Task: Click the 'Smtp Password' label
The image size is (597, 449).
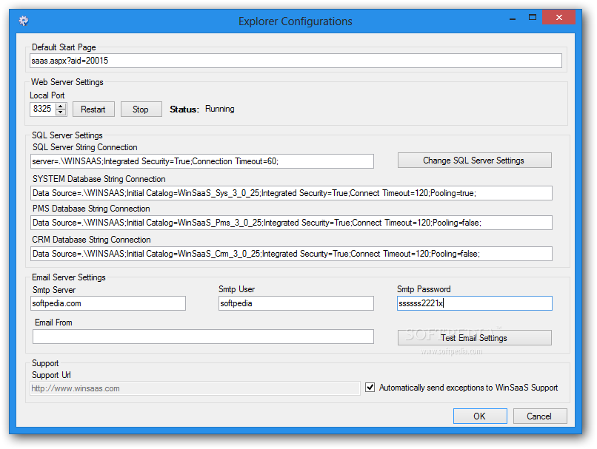Action: (x=424, y=289)
